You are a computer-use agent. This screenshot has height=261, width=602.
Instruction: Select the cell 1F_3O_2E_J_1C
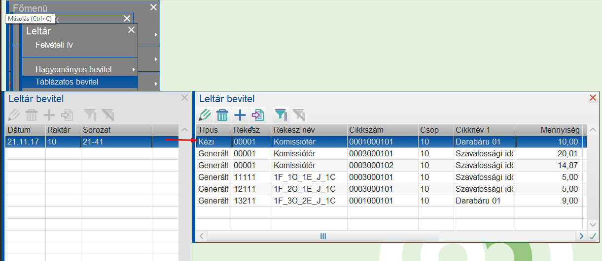310,201
